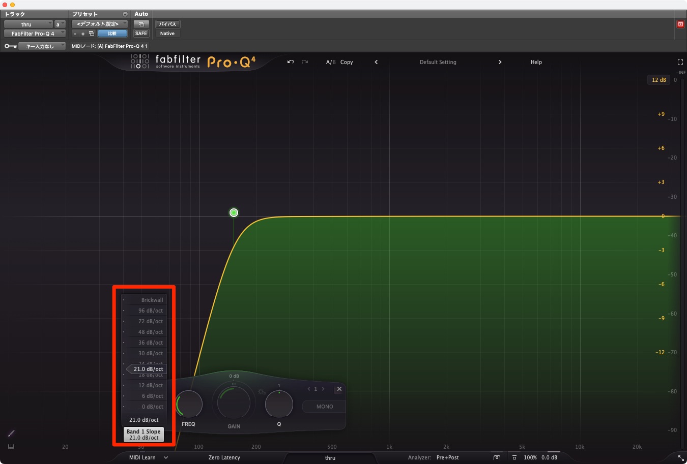Viewport: 687px width, 464px height.
Task: Toggle the piano keyboard display icon
Action: click(x=11, y=447)
